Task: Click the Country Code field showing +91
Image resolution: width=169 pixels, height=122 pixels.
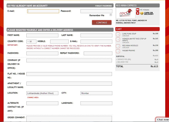Action: pos(31,41)
